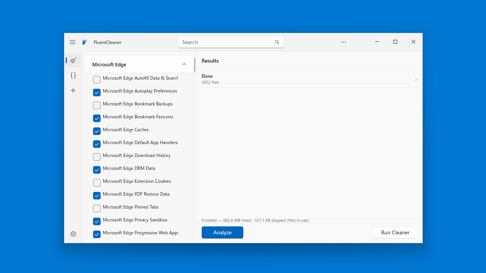Click the Analyze button
486x273 pixels.
click(x=222, y=232)
